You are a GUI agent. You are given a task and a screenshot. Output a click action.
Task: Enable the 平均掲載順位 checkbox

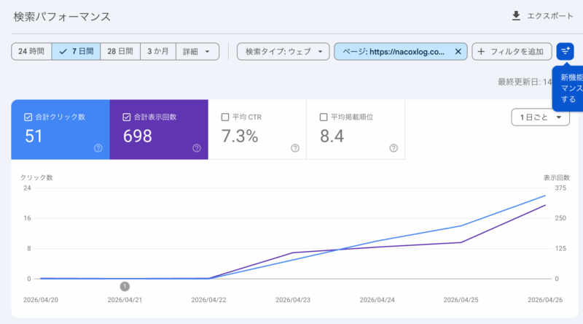coord(324,117)
